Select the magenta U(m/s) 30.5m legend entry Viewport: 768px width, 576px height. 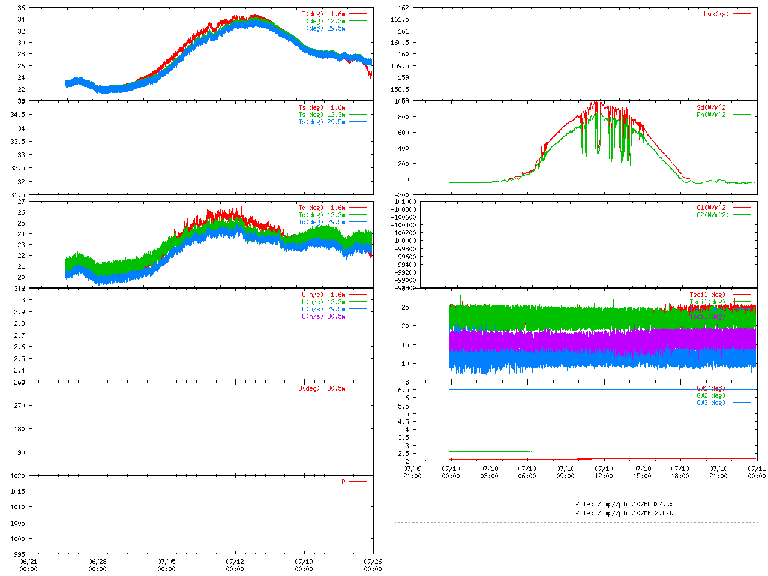323,316
